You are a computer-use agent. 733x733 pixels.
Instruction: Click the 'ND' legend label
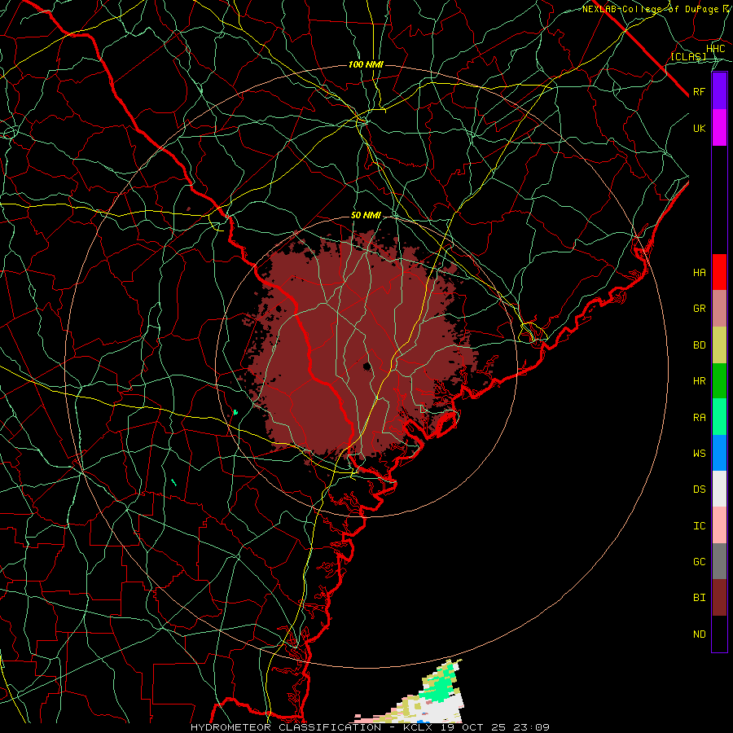[x=699, y=634]
